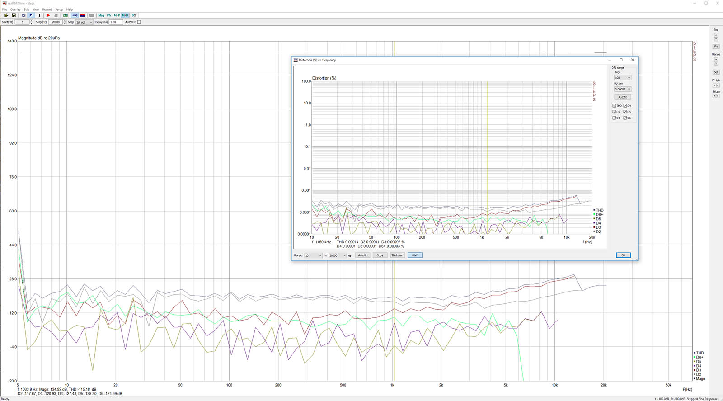The width and height of the screenshot is (723, 401).
Task: Switch to M+D magnitude and distortion view
Action: (125, 15)
